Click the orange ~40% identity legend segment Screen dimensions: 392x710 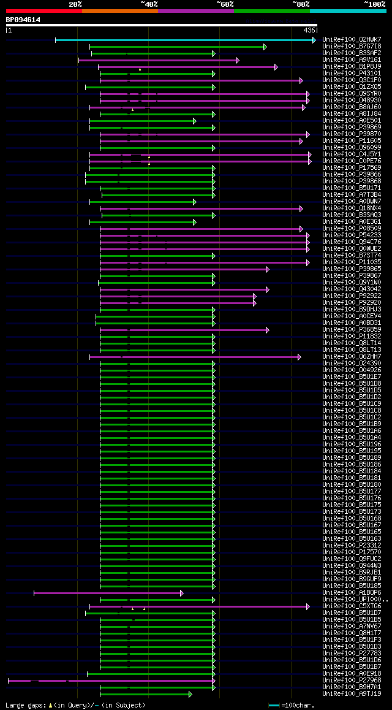[x=120, y=10]
